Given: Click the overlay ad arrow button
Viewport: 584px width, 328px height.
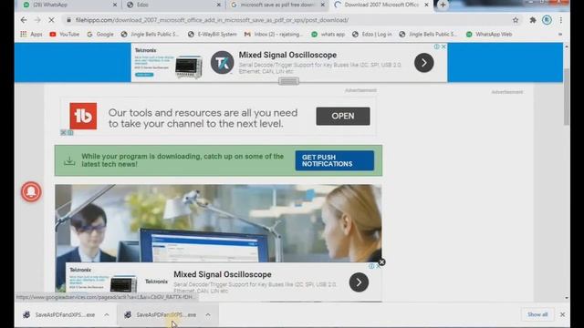Looking at the screenshot, I should 359,282.
